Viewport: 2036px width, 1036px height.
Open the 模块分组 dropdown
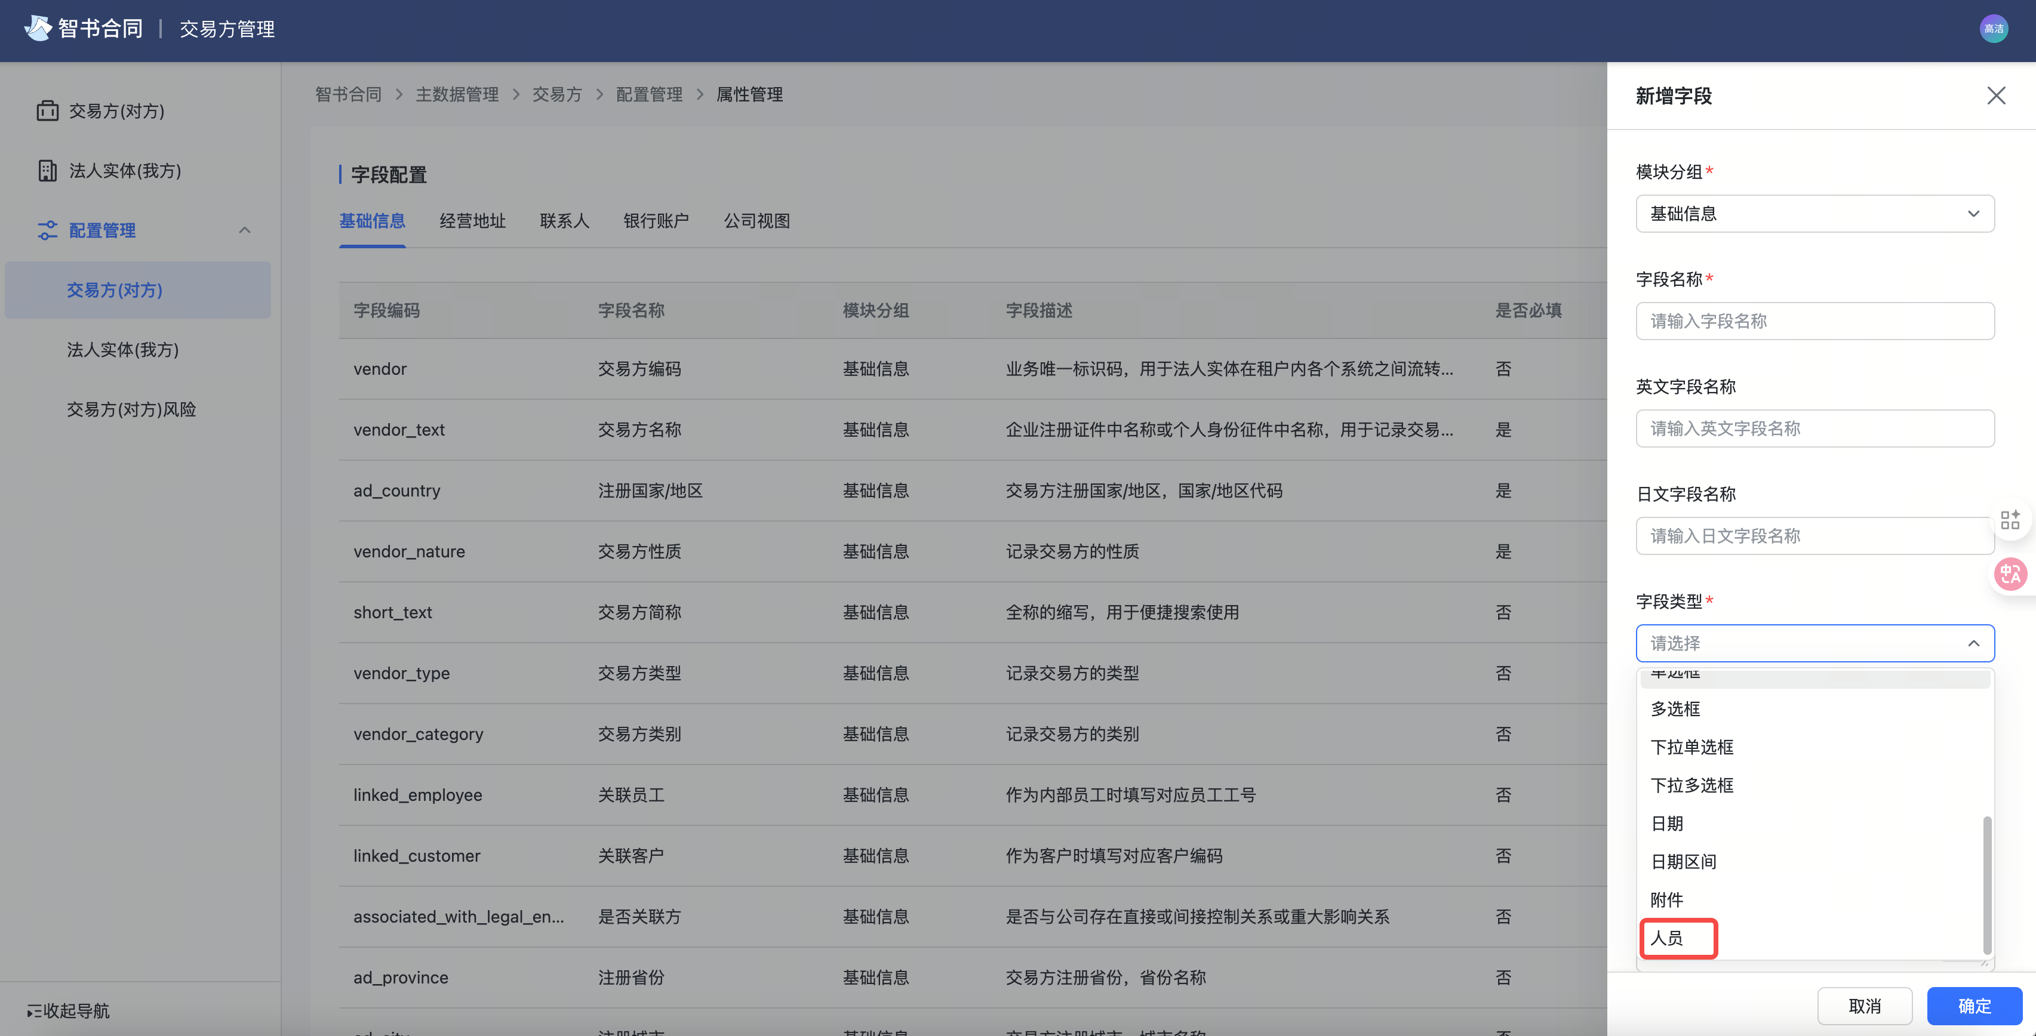click(x=1814, y=214)
